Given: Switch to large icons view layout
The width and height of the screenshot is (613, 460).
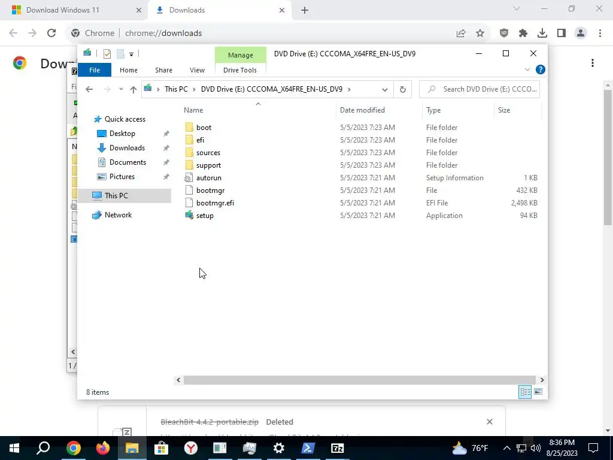Looking at the screenshot, I should click(x=538, y=392).
